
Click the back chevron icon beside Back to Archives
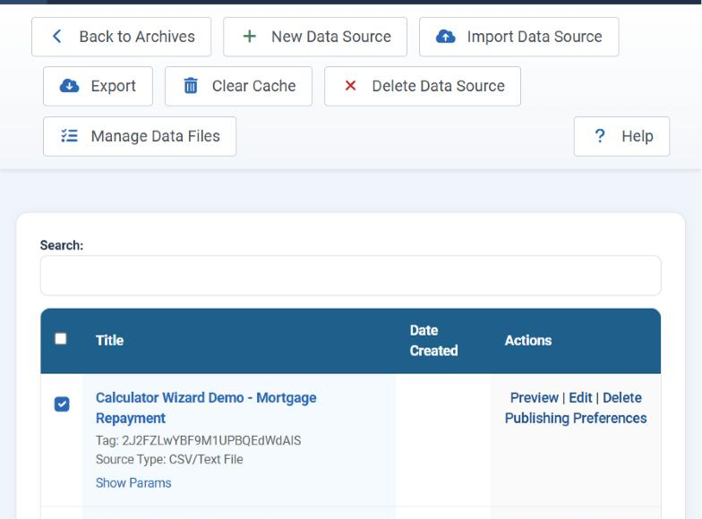(x=57, y=36)
